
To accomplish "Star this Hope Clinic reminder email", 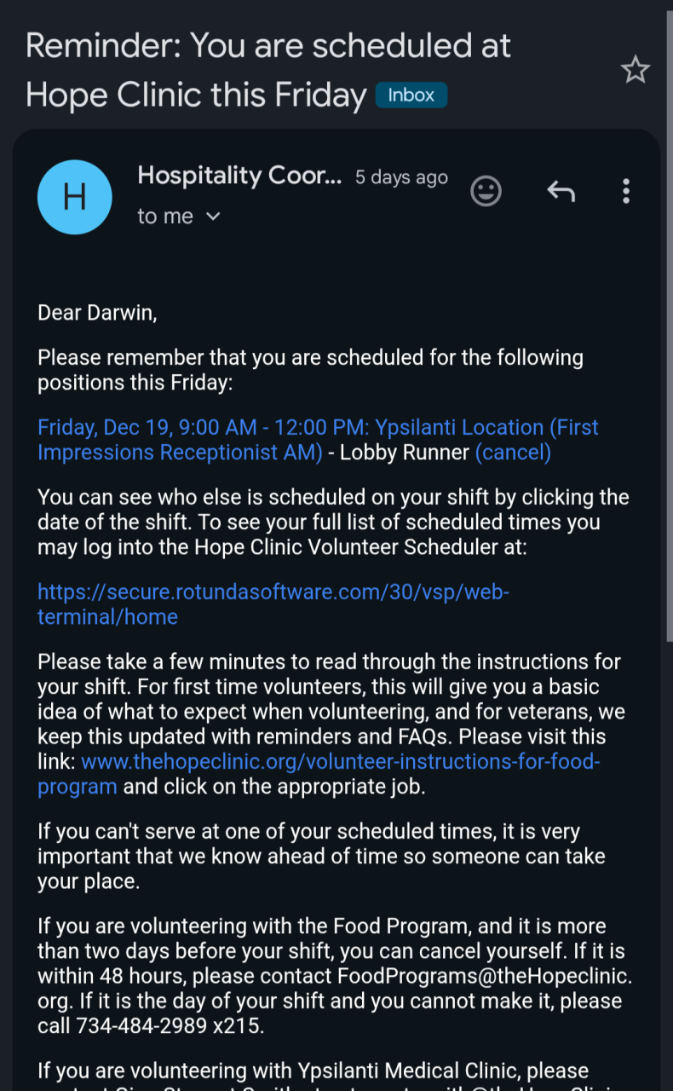I will click(635, 70).
